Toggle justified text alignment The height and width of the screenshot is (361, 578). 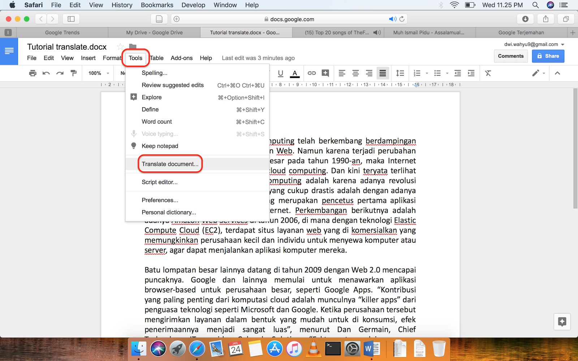coord(383,73)
